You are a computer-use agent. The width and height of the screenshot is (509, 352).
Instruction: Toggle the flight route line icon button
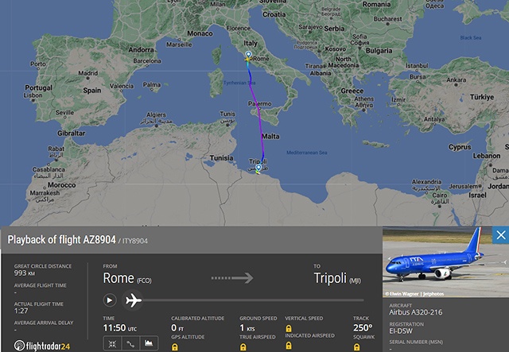point(129,343)
